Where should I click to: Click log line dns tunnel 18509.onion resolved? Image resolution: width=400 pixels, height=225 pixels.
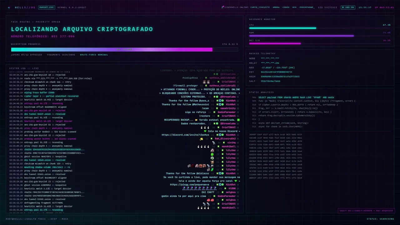45,160
